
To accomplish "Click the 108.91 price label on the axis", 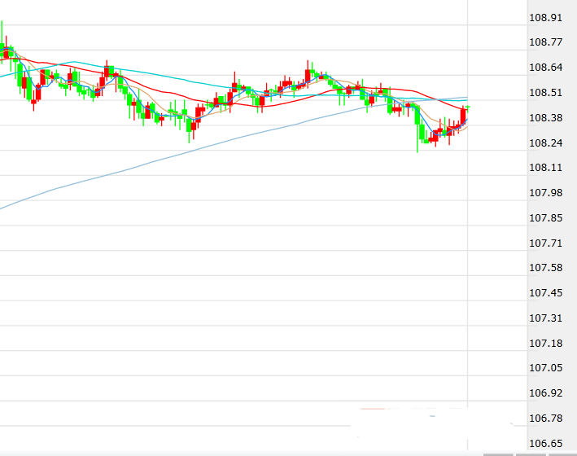I will pyautogui.click(x=546, y=18).
